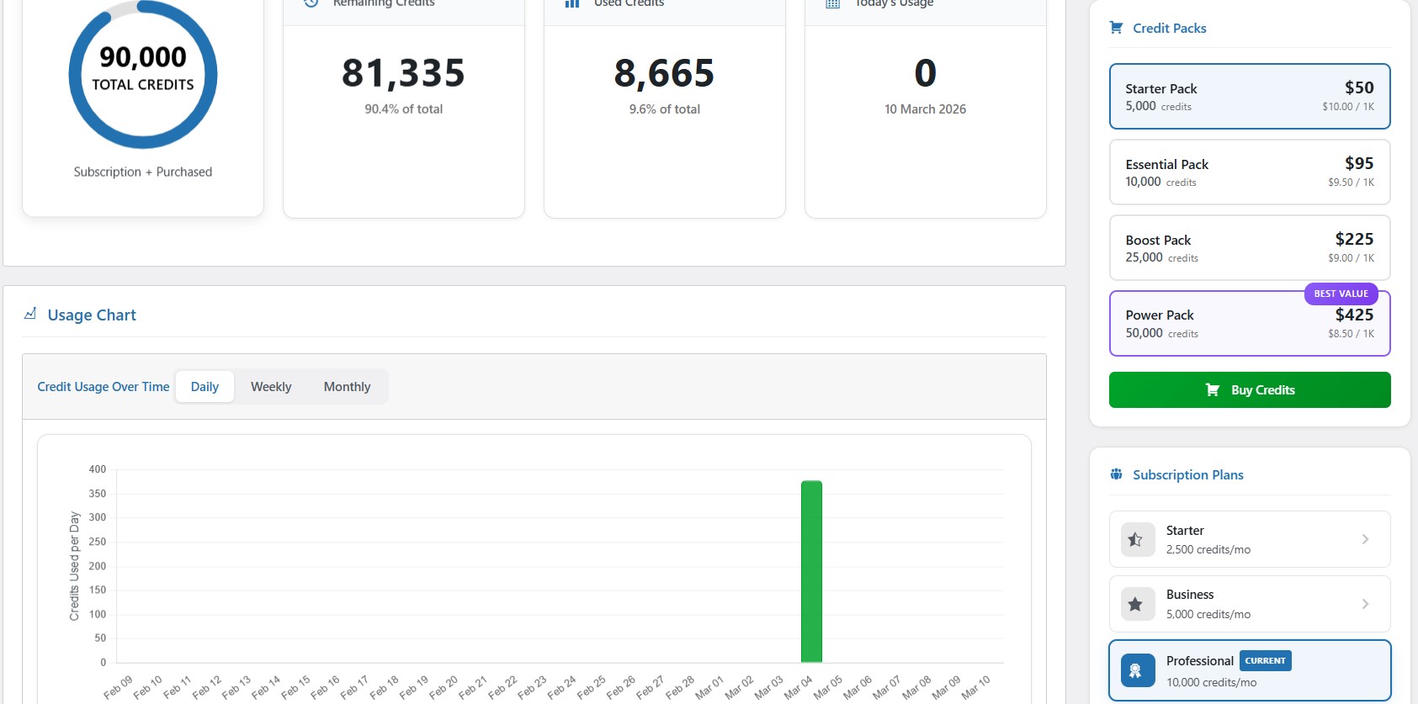Image resolution: width=1418 pixels, height=704 pixels.
Task: Click the $95 Essential Pack price
Action: pyautogui.click(x=1359, y=163)
